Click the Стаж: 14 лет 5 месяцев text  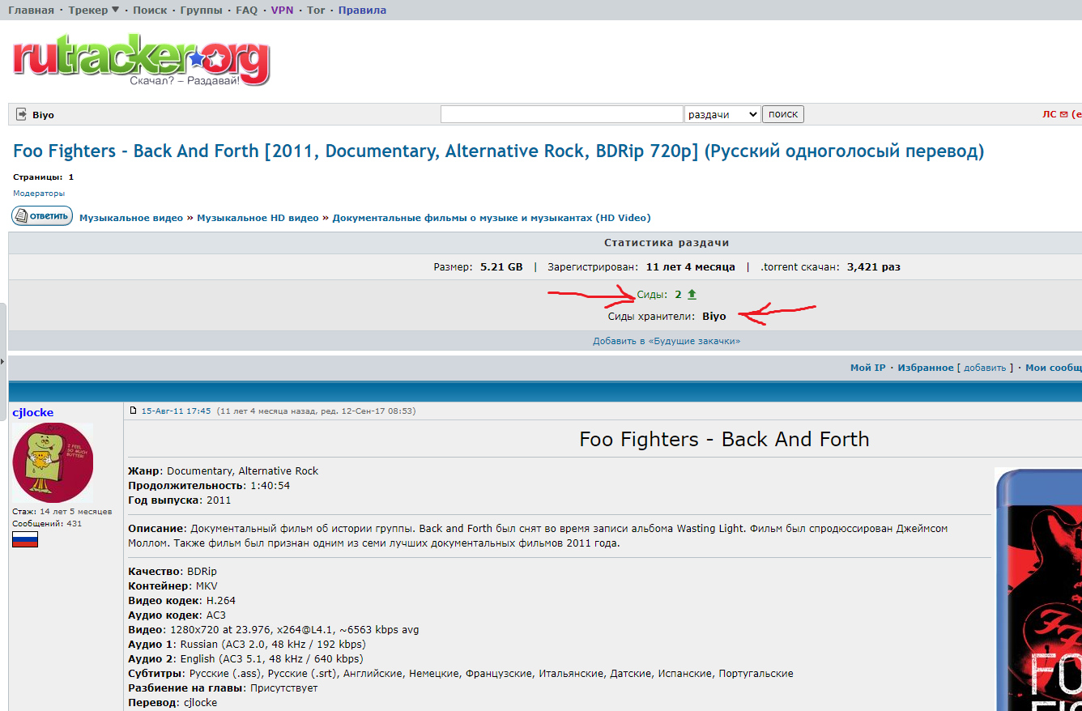62,511
